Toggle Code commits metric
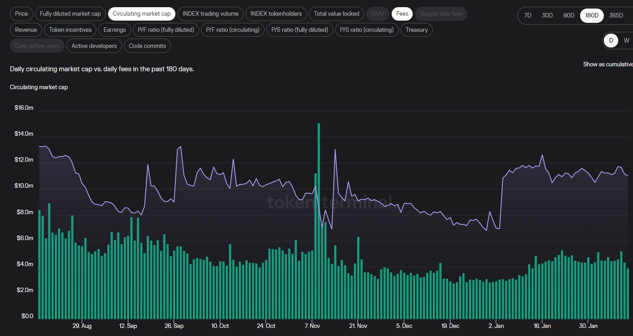 (148, 46)
